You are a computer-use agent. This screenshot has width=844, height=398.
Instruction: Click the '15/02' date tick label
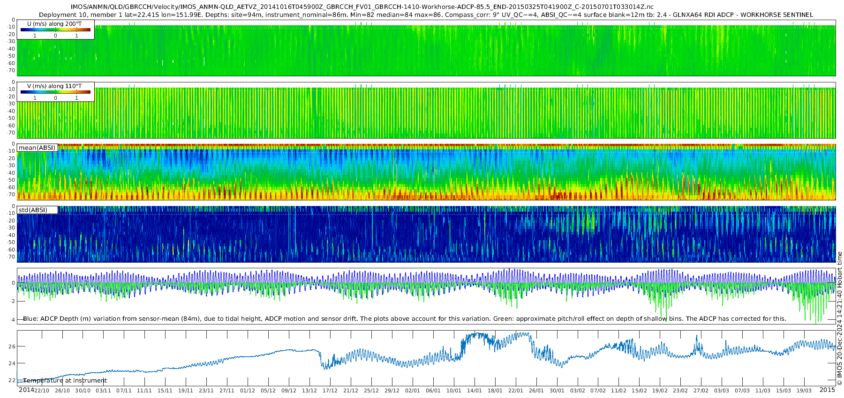point(640,391)
